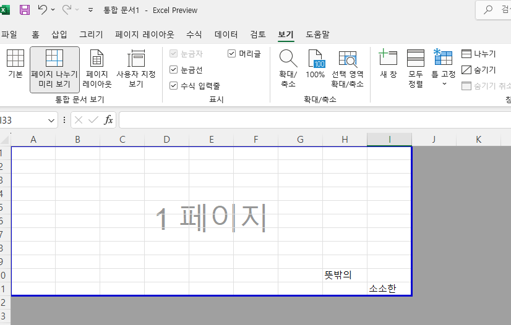Open Customize Quick Access Toolbar dropdown
511x325 pixels.
point(90,10)
